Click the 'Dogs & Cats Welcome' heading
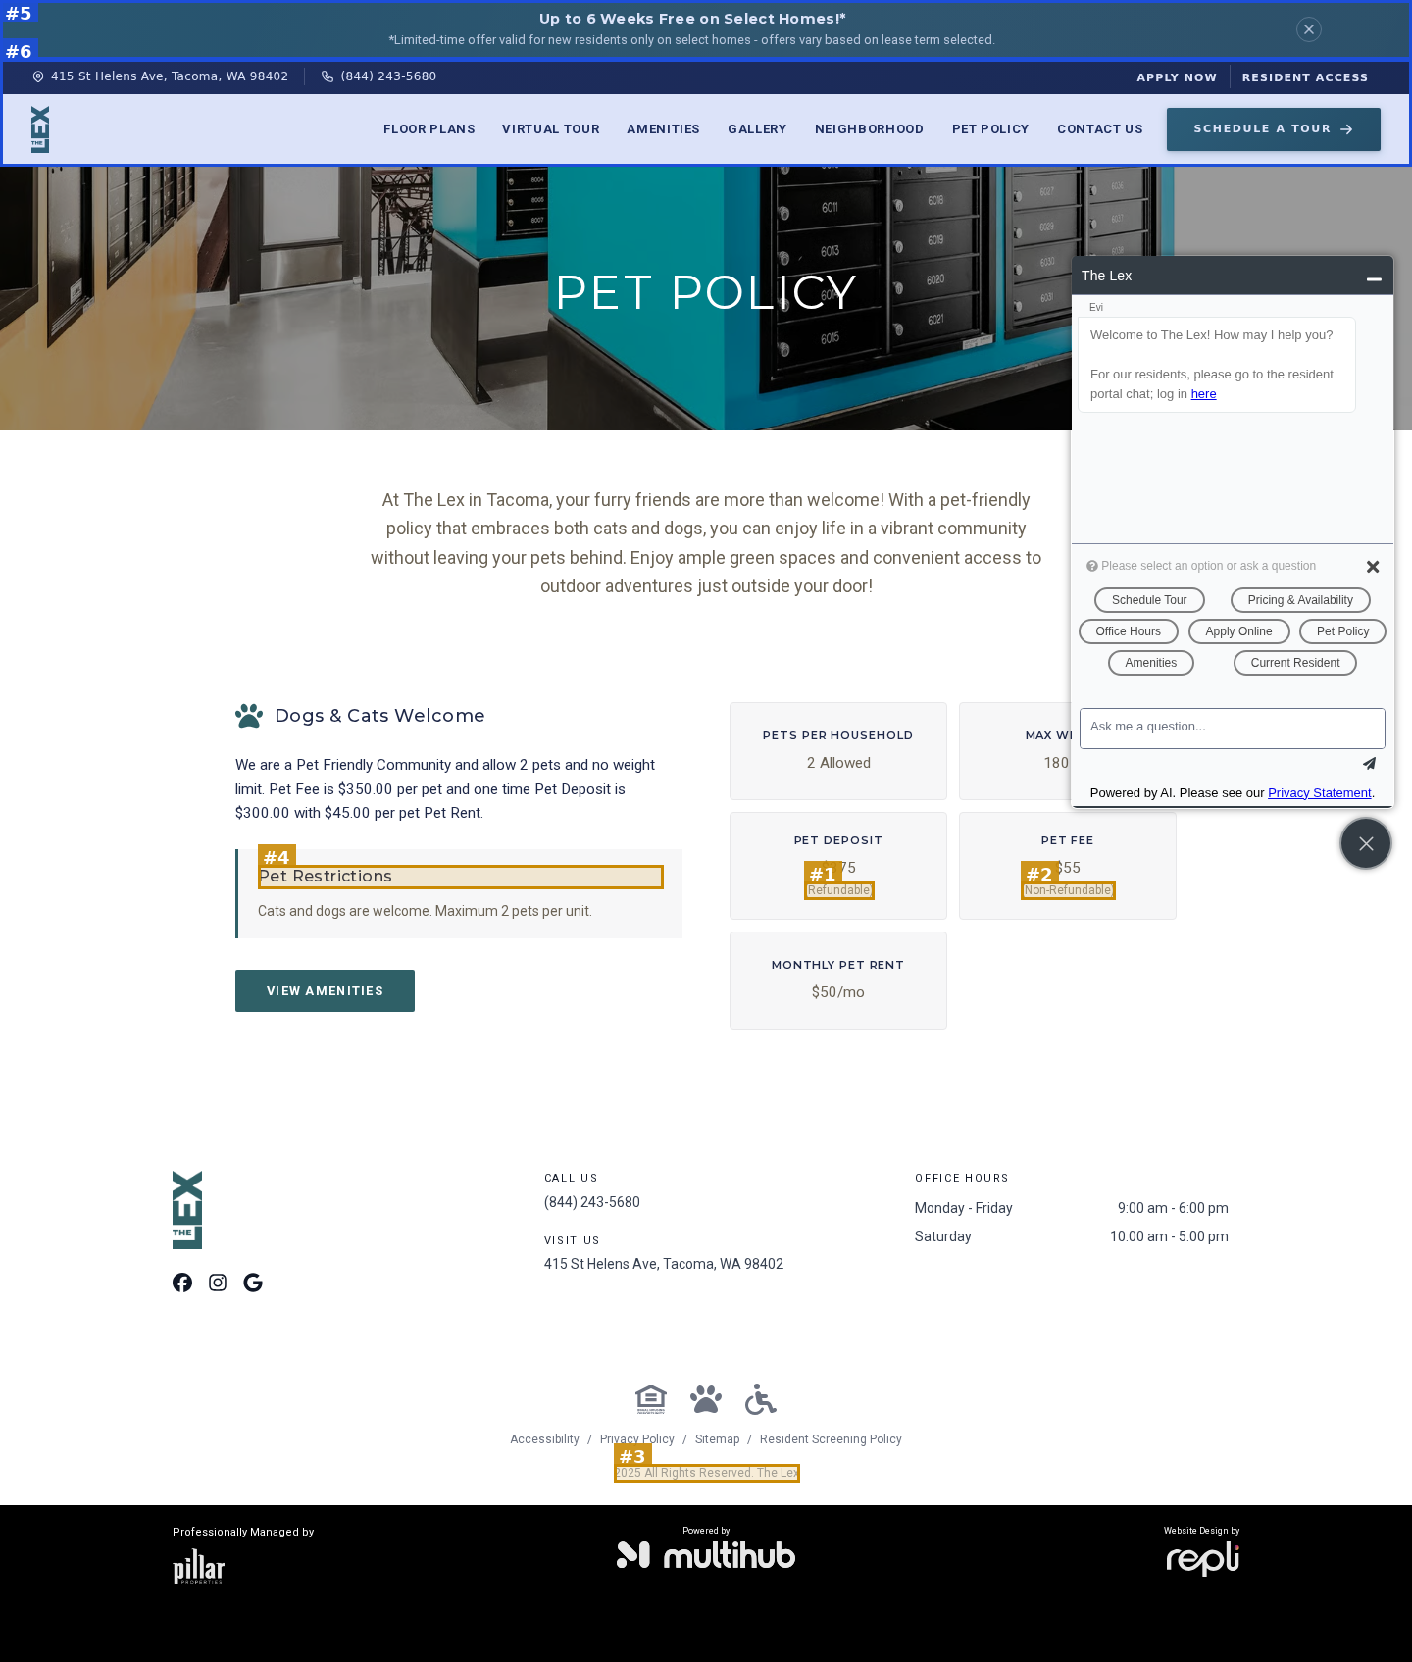 tap(380, 716)
